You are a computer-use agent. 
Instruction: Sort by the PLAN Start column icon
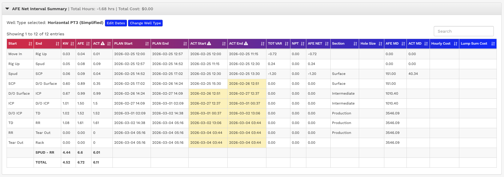point(147,44)
